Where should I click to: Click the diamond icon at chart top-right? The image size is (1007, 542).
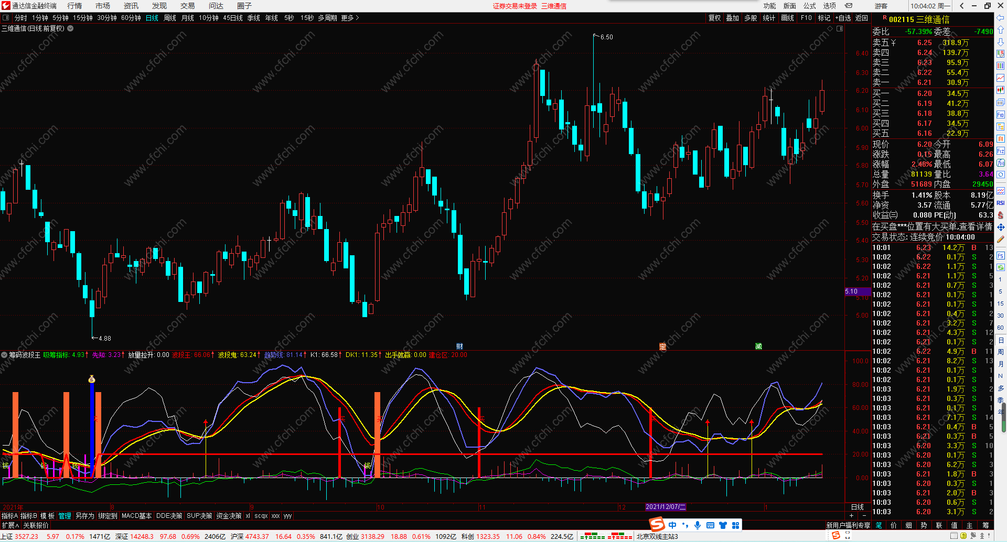pyautogui.click(x=831, y=28)
